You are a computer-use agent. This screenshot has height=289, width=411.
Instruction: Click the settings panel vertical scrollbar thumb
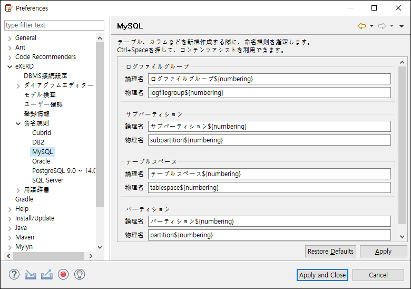point(403,145)
